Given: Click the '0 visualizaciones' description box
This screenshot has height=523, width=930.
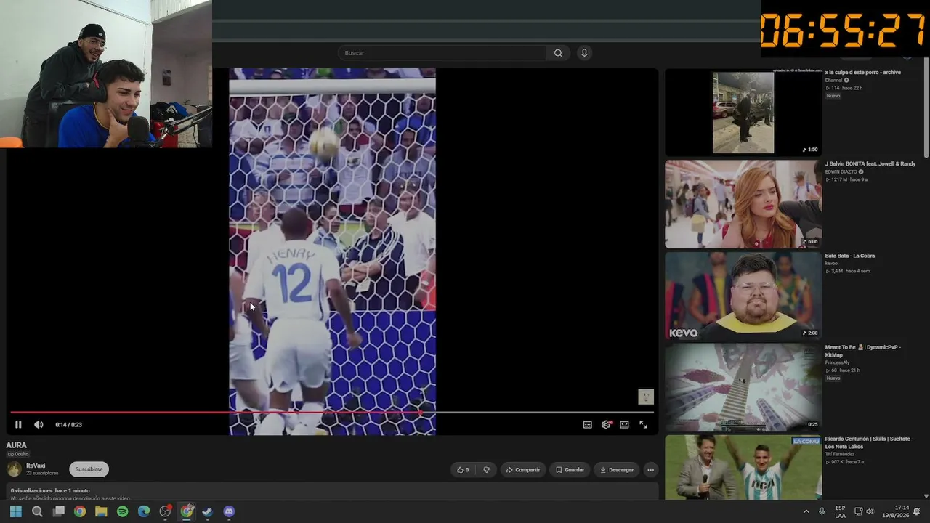Looking at the screenshot, I should tap(332, 492).
